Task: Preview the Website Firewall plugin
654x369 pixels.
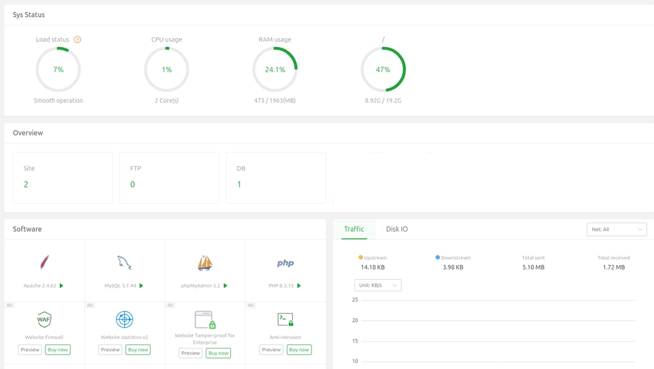Action: pyautogui.click(x=30, y=349)
